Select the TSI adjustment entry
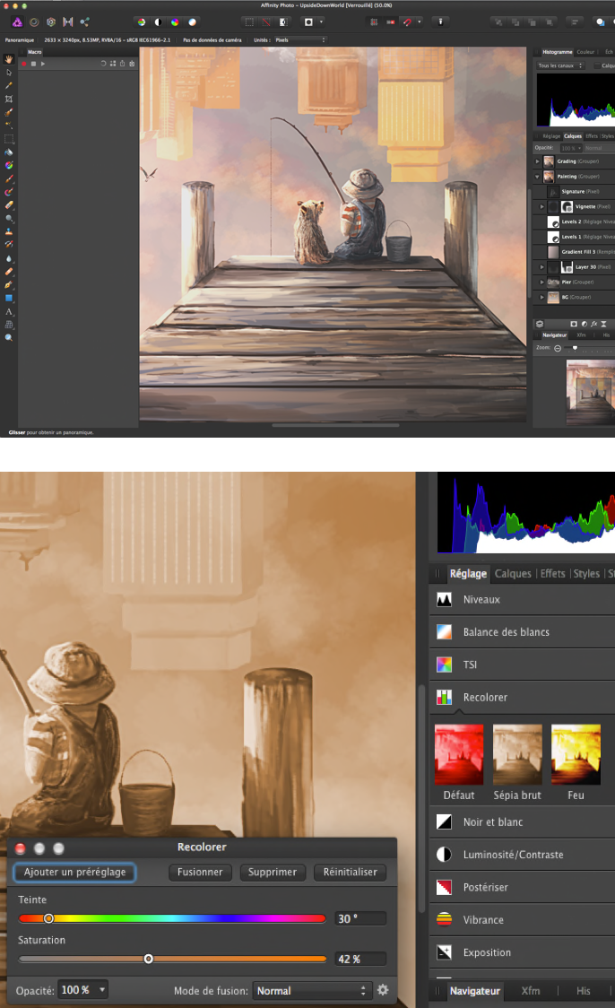The height and width of the screenshot is (1008, 615). pos(522,665)
